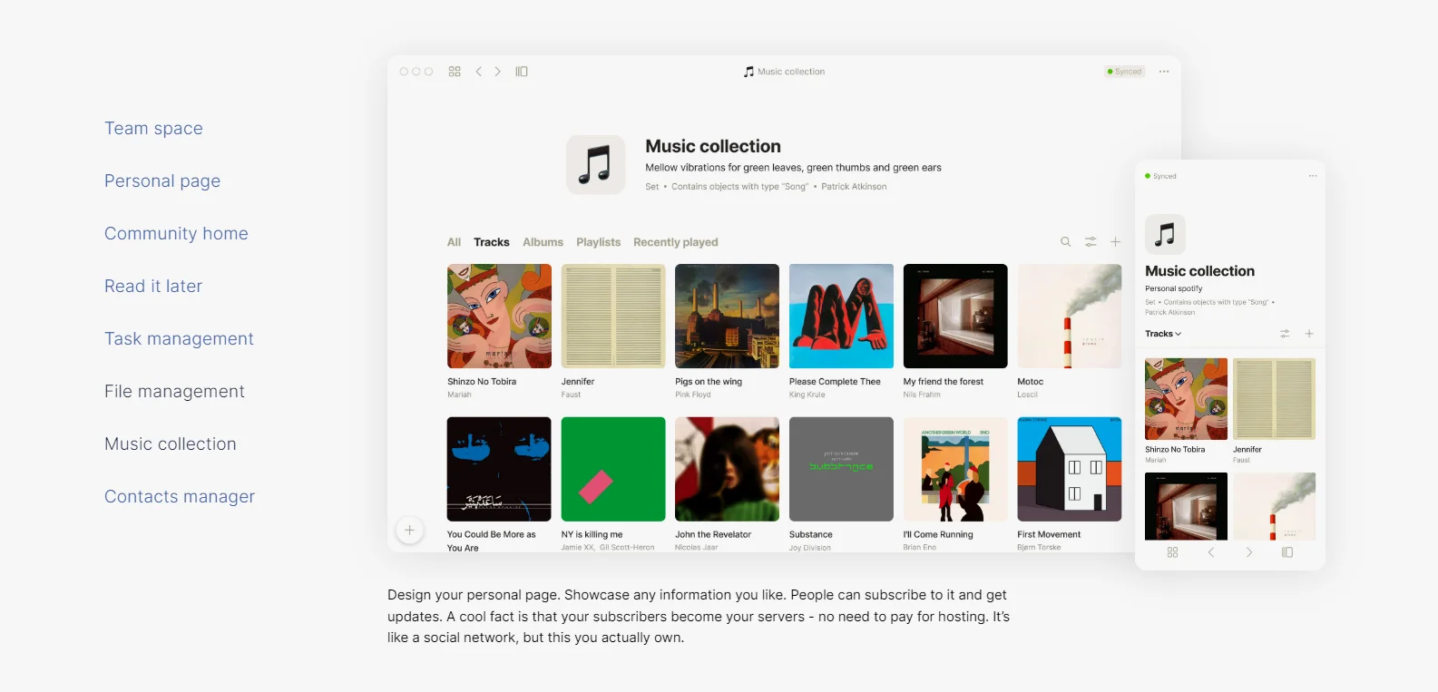Click the Nils Frahm artist label
The width and height of the screenshot is (1438, 692).
[922, 395]
